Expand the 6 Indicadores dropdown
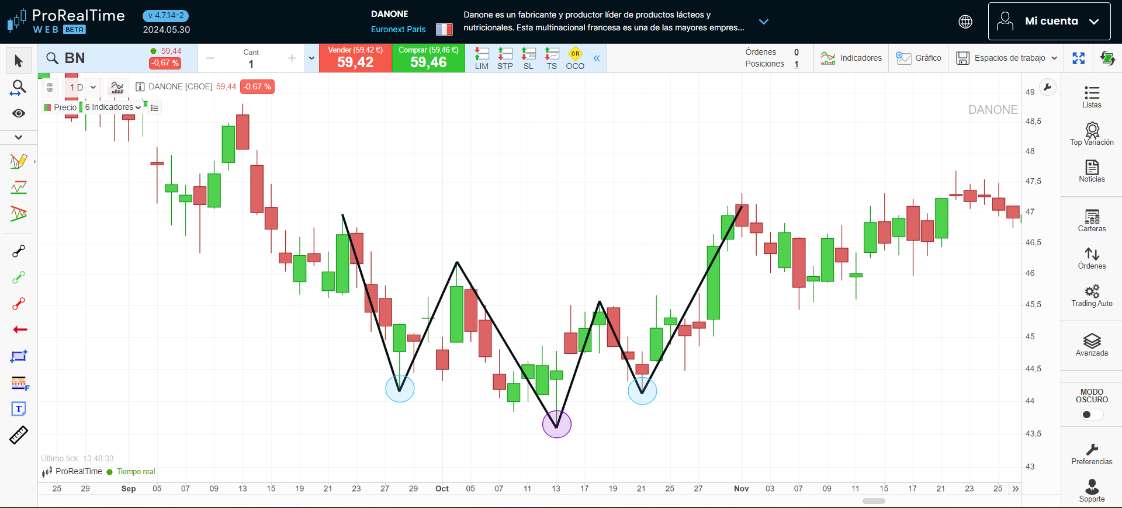The image size is (1122, 508). [112, 107]
